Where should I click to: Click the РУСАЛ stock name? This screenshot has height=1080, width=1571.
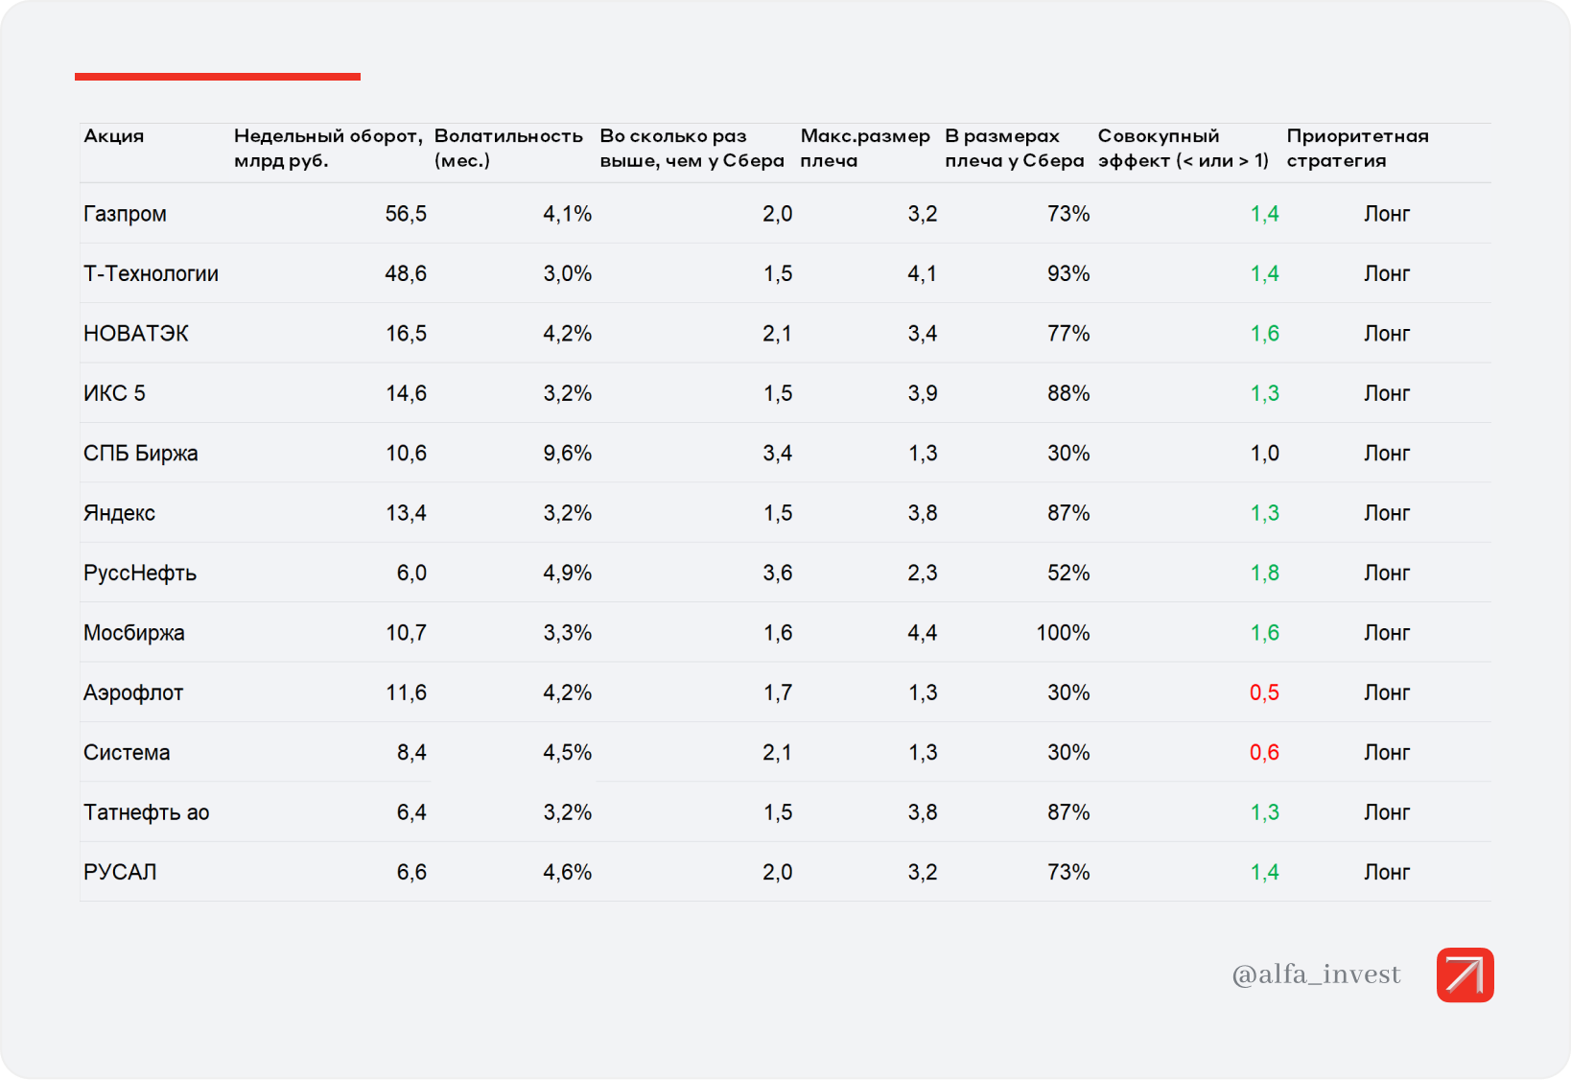(120, 873)
